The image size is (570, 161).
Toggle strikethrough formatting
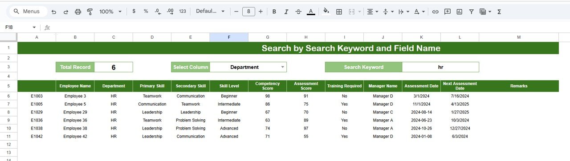click(298, 12)
